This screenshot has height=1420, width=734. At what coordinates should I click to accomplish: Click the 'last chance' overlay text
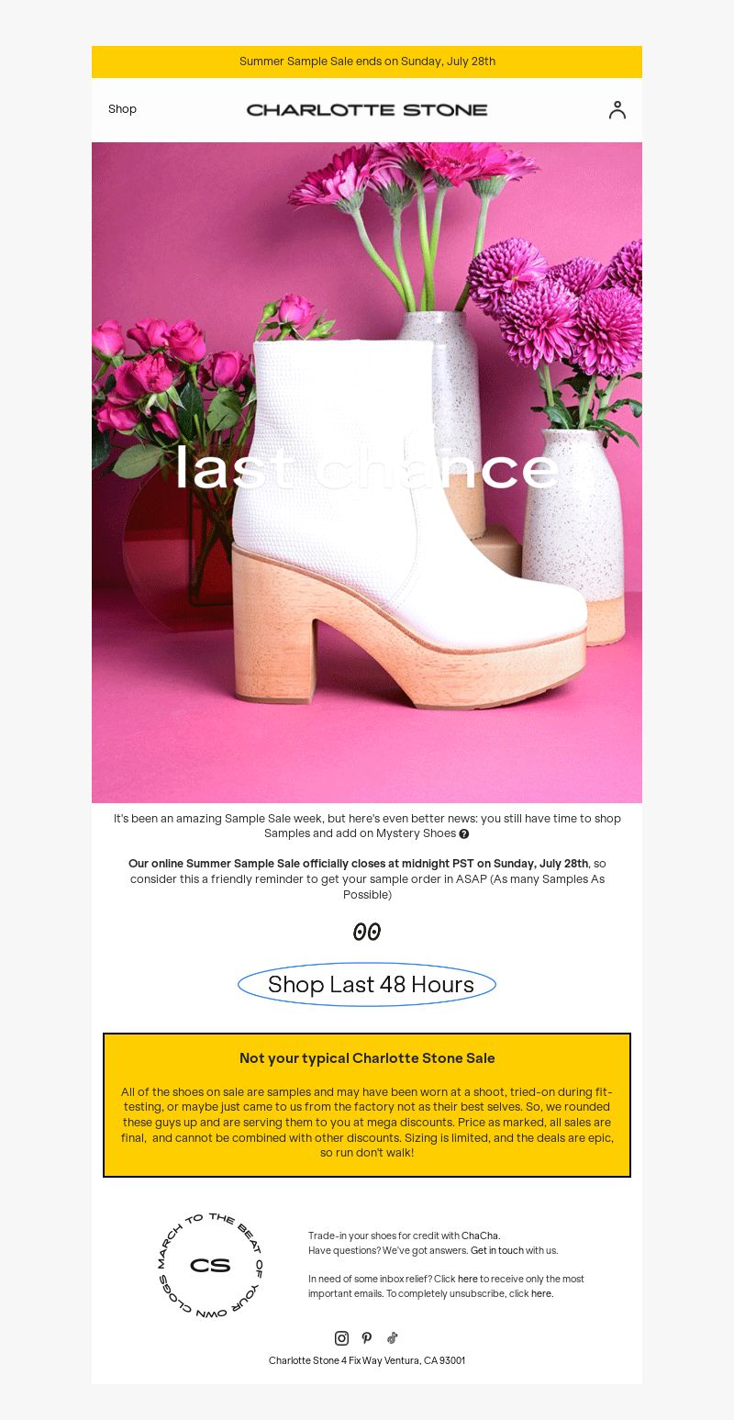tap(367, 468)
